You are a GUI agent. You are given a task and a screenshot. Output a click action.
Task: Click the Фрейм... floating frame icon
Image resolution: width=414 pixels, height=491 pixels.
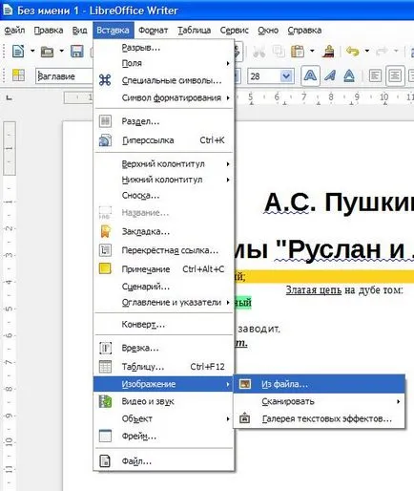point(105,436)
